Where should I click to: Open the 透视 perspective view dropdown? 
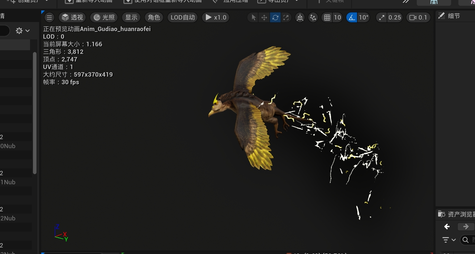[72, 17]
